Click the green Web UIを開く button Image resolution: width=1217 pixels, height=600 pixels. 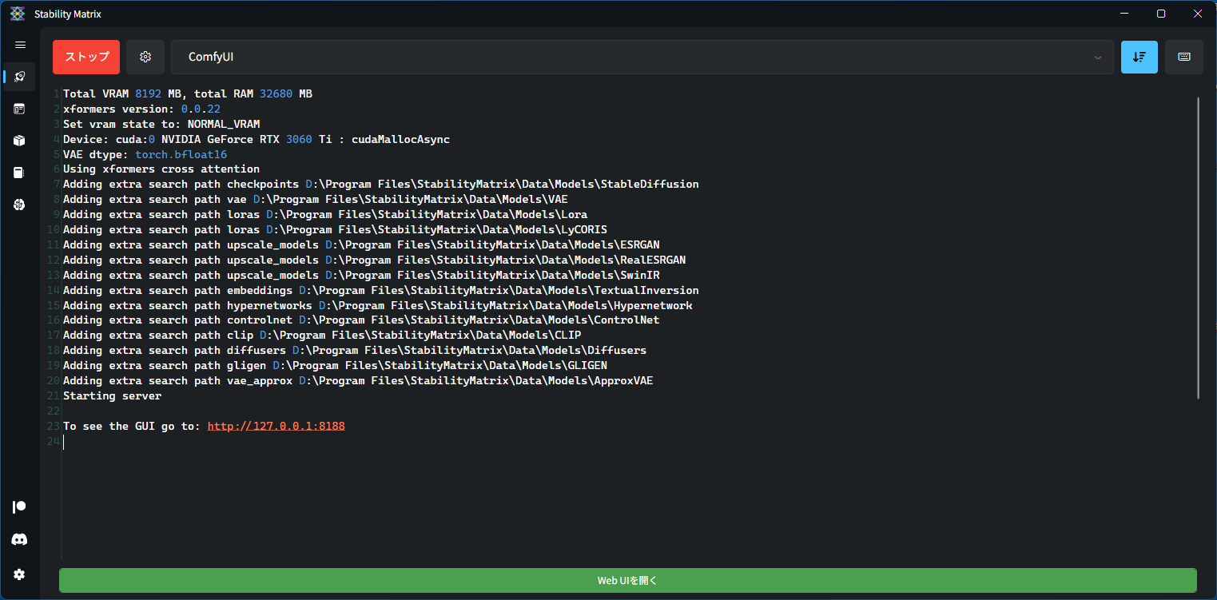click(628, 580)
